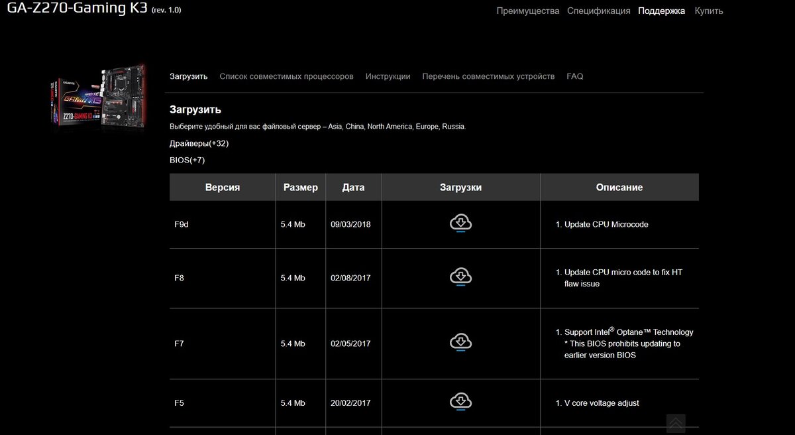Download BIOS version F8
This screenshot has height=435, width=795.
[x=460, y=277]
